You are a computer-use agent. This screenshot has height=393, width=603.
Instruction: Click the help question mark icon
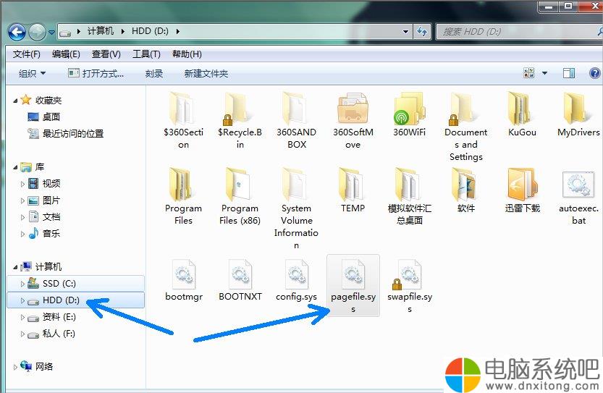click(594, 73)
